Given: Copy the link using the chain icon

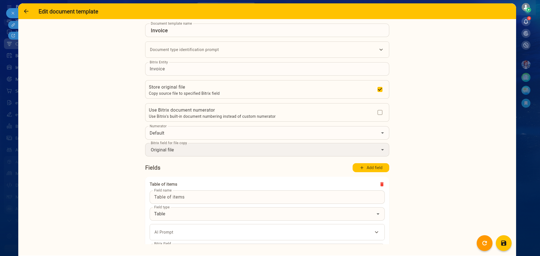Looking at the screenshot, I should tap(13, 25).
